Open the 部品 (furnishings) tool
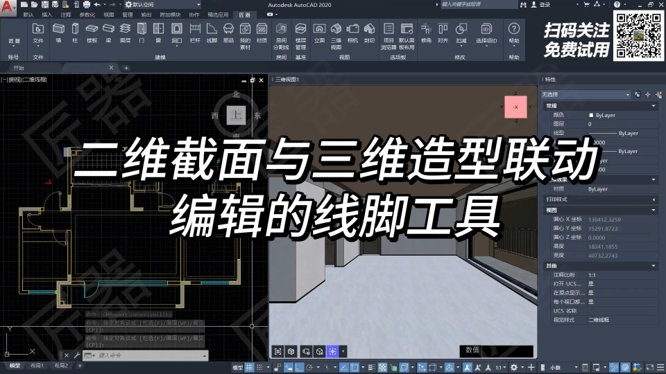 pos(228,33)
